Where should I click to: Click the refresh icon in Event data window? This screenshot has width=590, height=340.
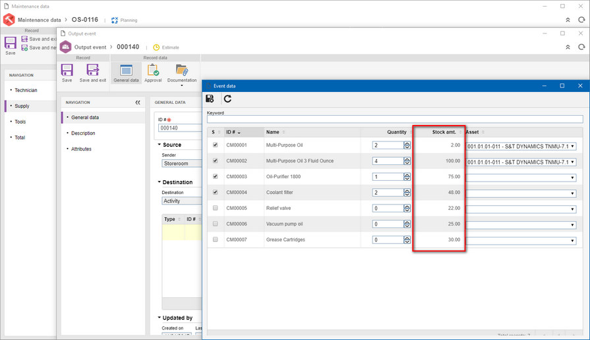click(x=227, y=99)
